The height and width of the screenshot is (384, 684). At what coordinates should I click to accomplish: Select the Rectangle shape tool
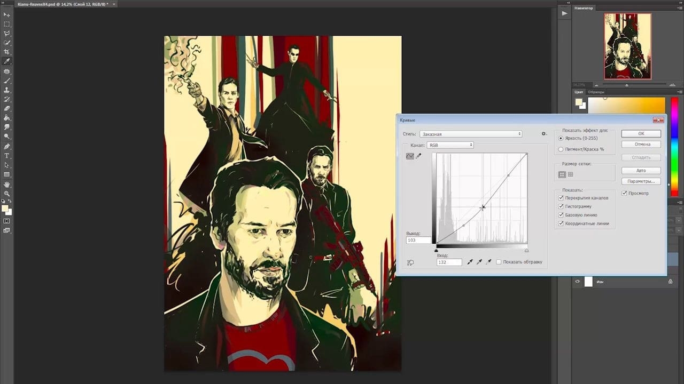pyautogui.click(x=7, y=174)
